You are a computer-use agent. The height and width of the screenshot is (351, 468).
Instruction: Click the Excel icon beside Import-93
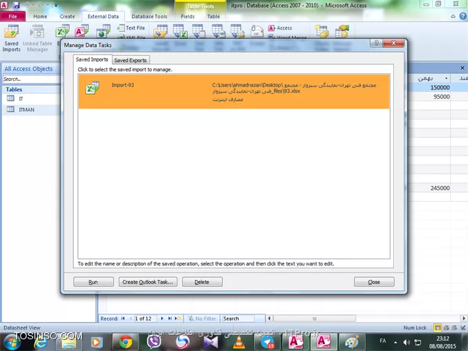tap(91, 87)
